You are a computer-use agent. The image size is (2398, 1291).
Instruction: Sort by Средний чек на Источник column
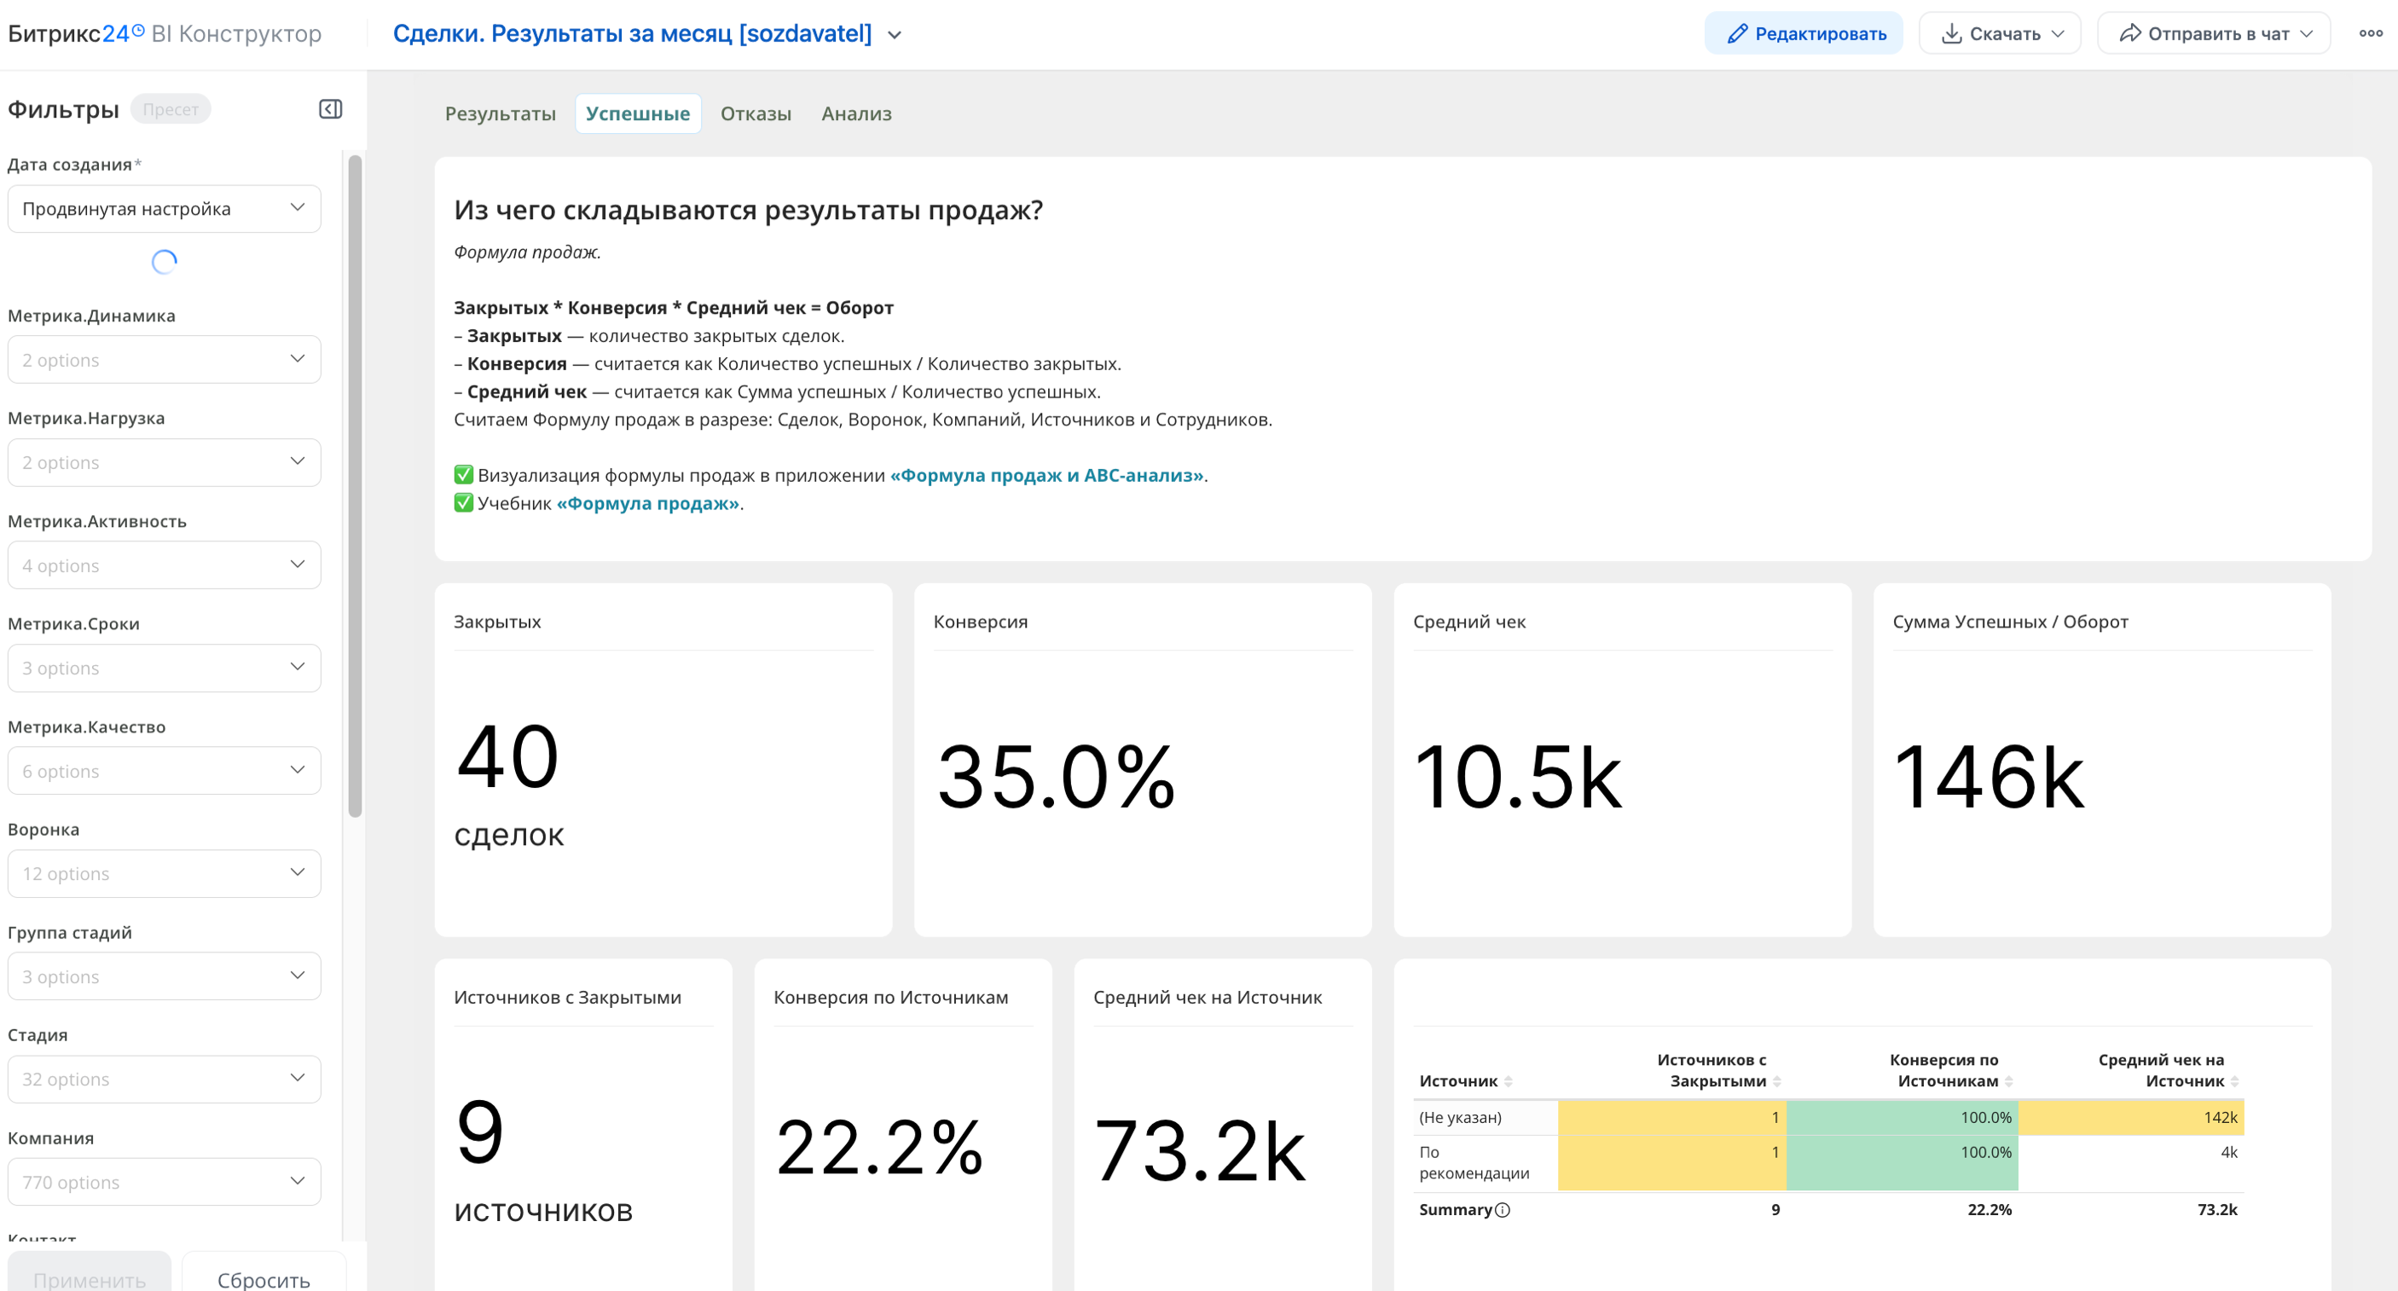tap(2235, 1081)
